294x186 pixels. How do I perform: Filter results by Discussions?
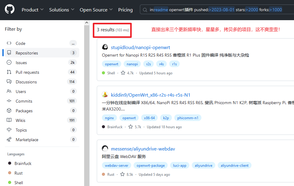click(42, 82)
